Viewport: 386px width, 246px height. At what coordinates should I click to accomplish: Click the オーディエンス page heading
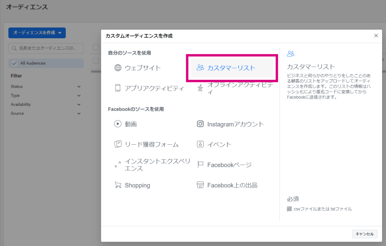(x=27, y=7)
